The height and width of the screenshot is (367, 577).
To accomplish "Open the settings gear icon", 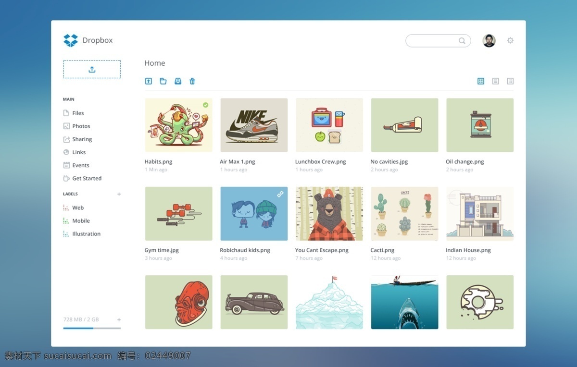I will point(510,40).
